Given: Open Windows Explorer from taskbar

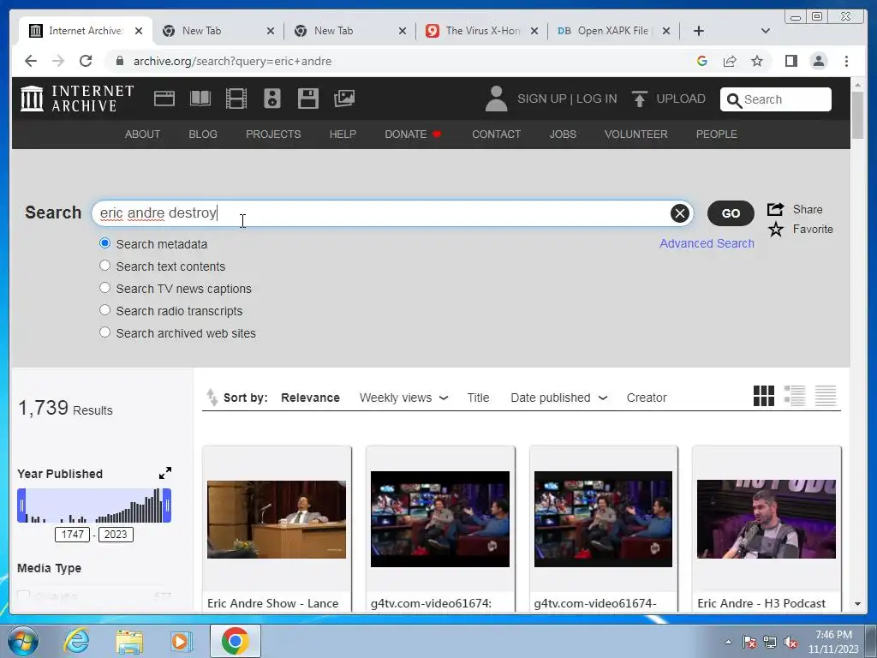Looking at the screenshot, I should click(129, 642).
